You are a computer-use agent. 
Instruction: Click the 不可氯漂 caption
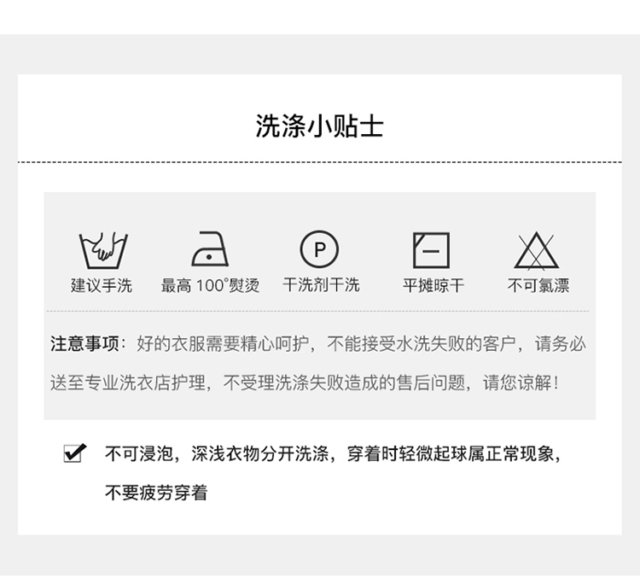point(538,285)
